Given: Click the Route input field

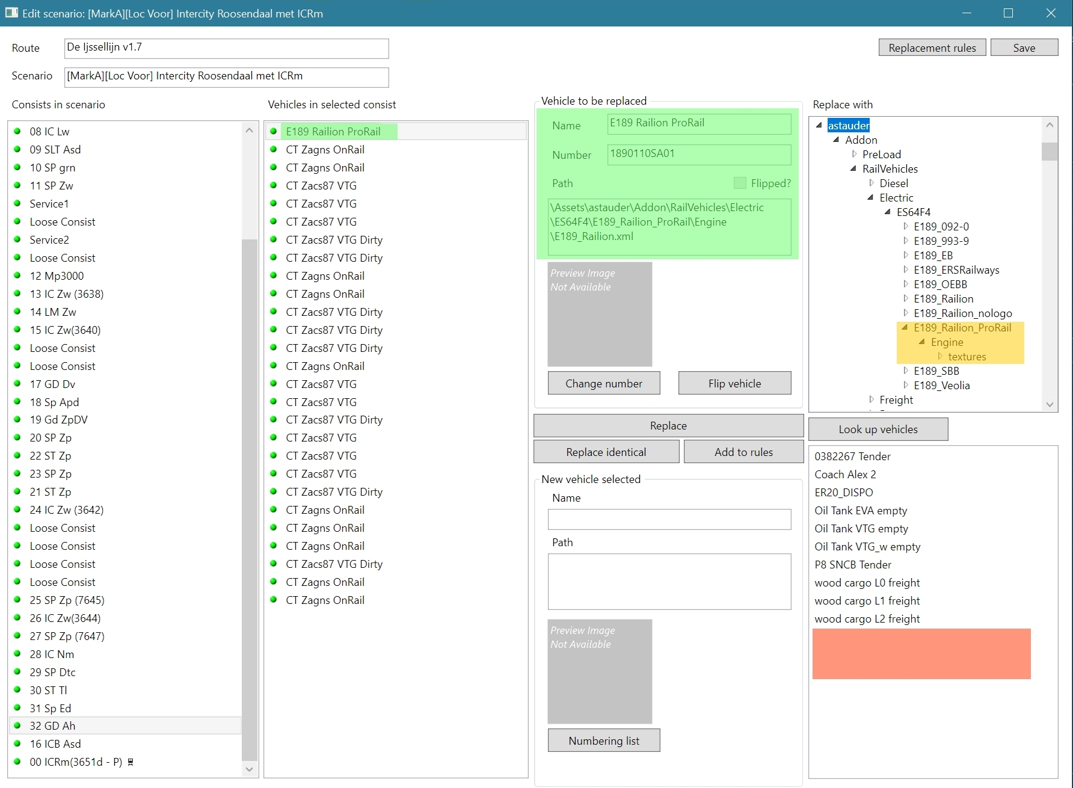Looking at the screenshot, I should pyautogui.click(x=226, y=48).
